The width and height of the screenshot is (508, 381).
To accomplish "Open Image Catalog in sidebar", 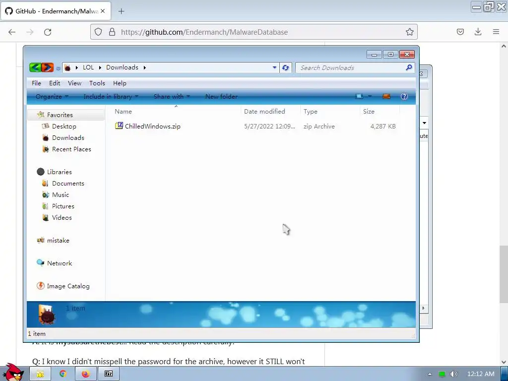I will (68, 286).
